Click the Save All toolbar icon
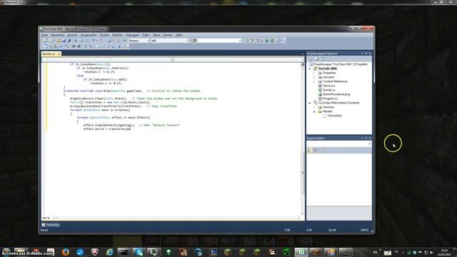Viewport: 457px width, 257px height. point(69,41)
